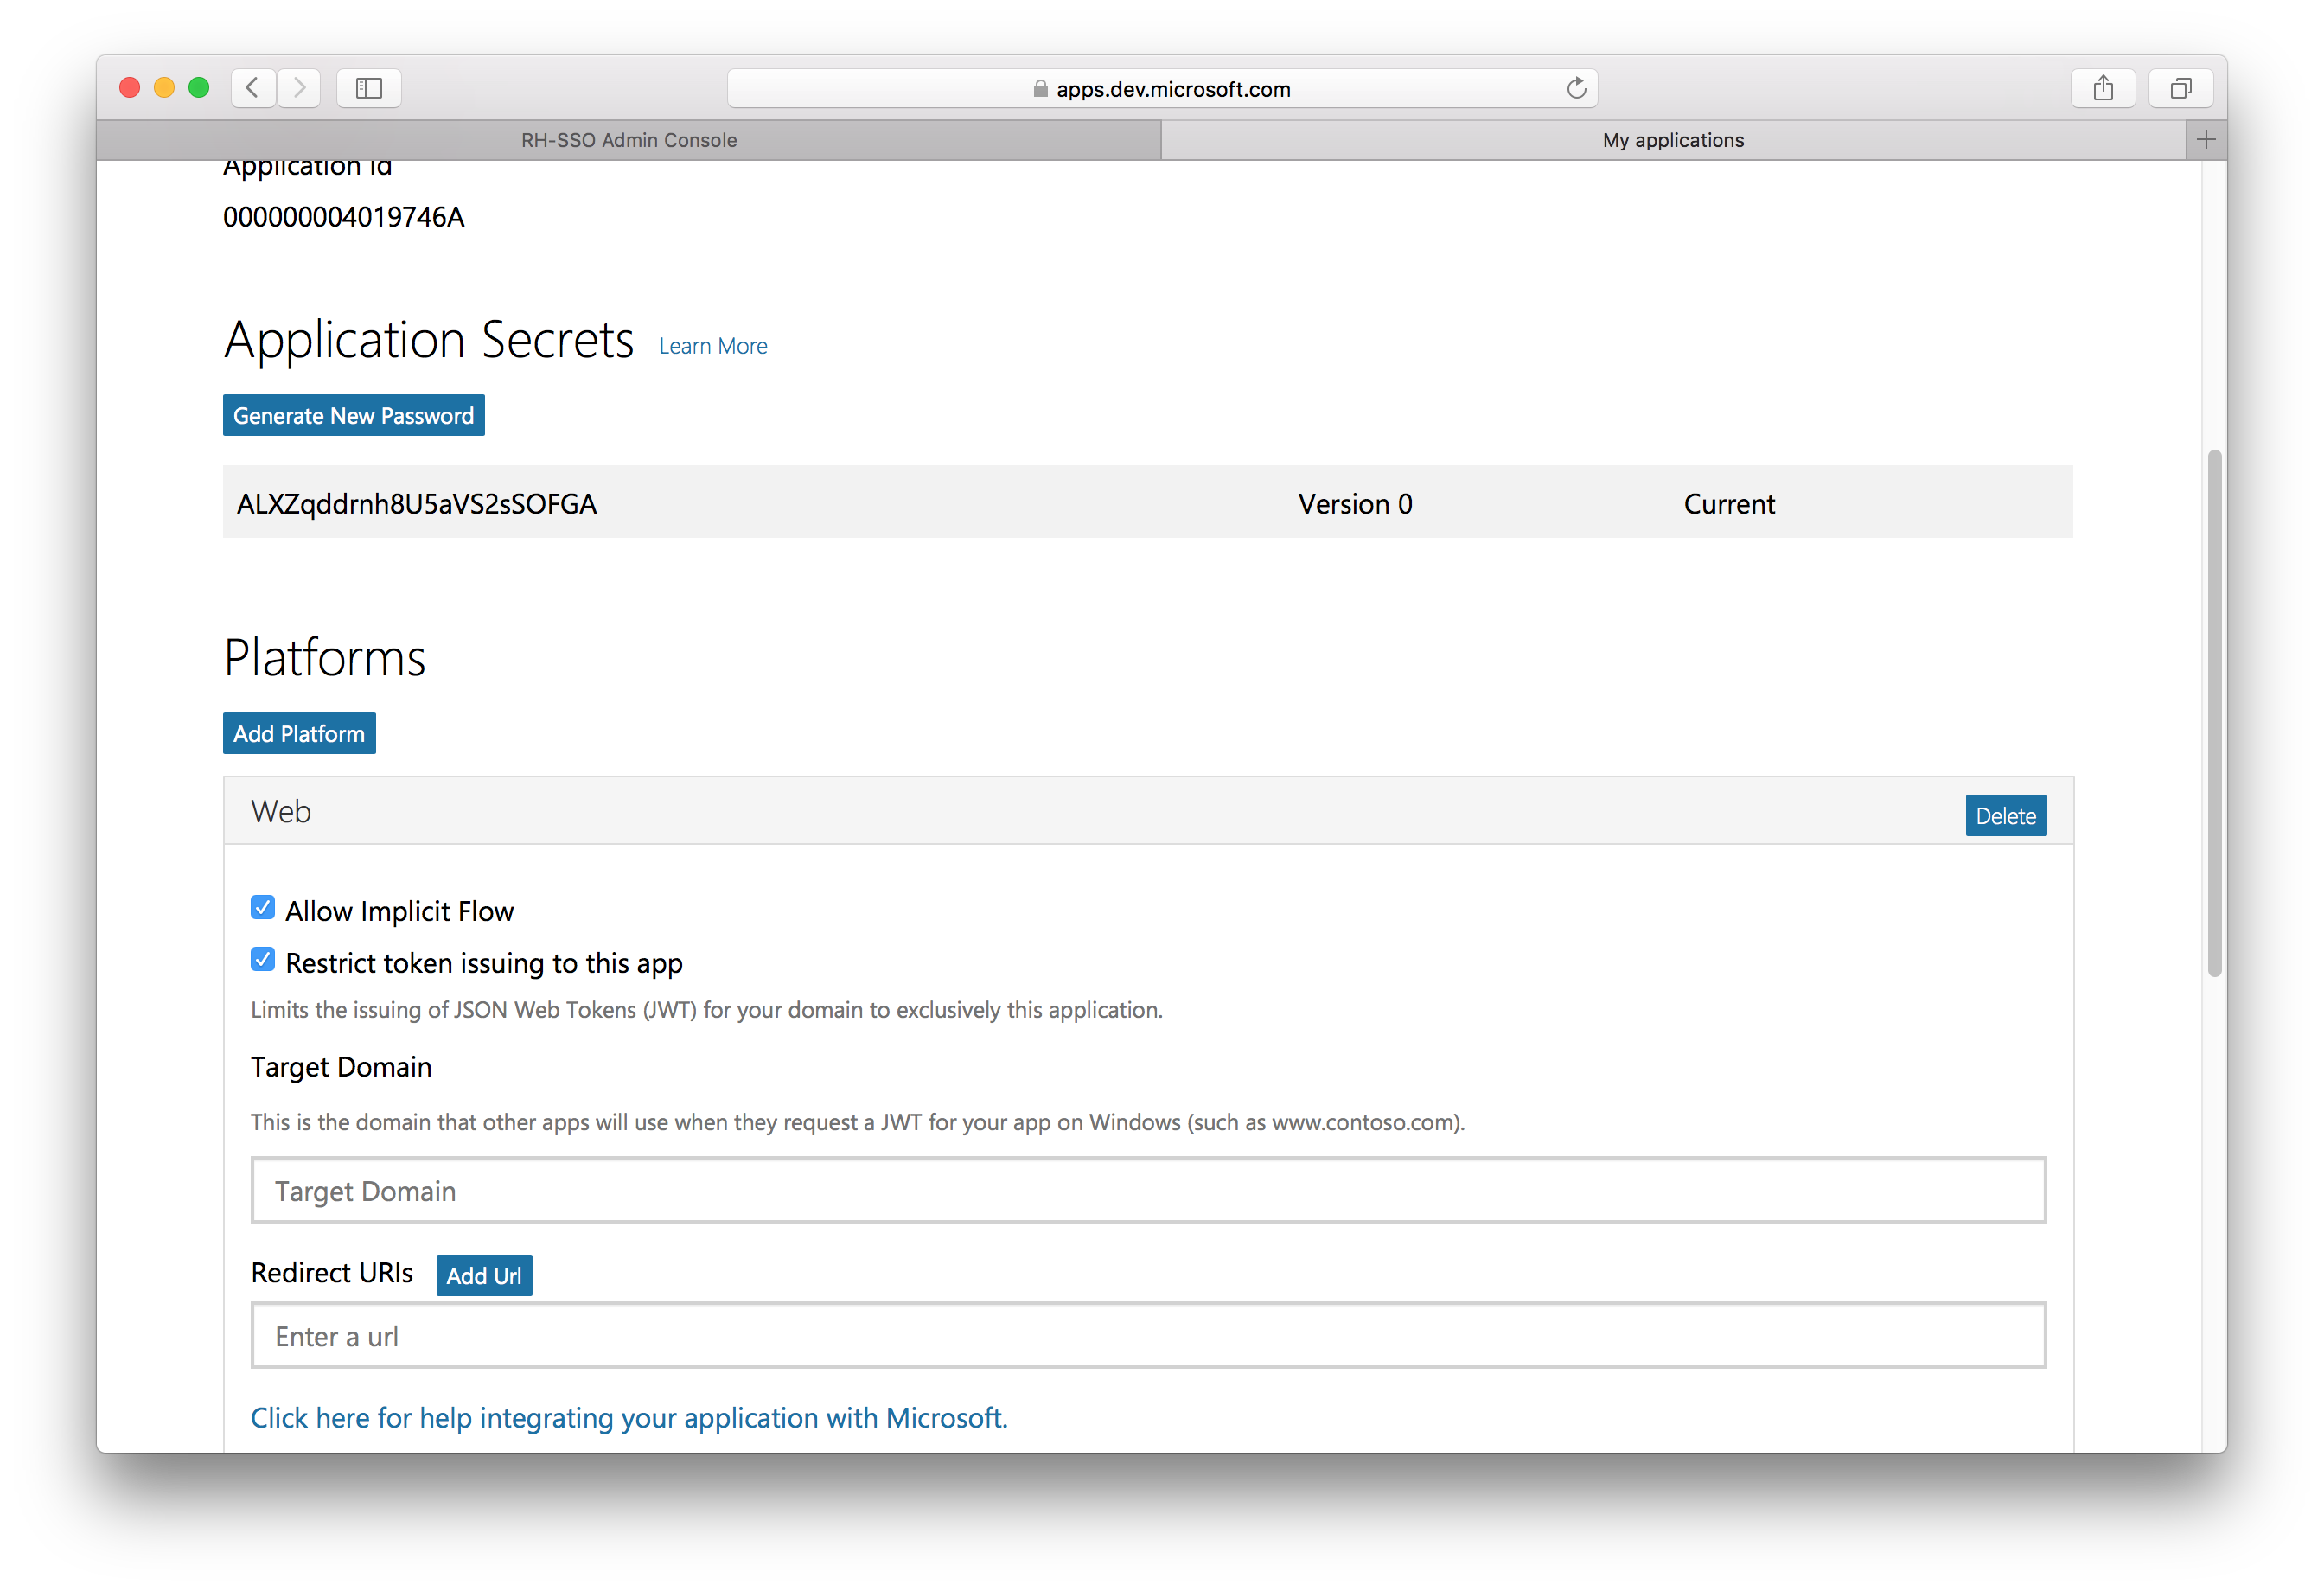Viewport: 2324px width, 1591px height.
Task: Go back using Safari's back arrow
Action: click(254, 88)
